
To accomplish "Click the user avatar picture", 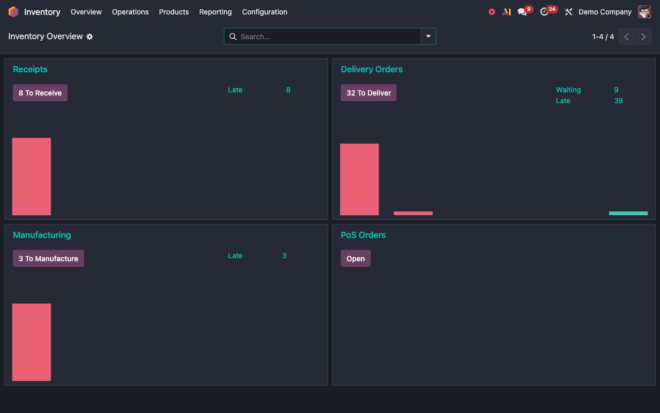I will click(x=645, y=12).
